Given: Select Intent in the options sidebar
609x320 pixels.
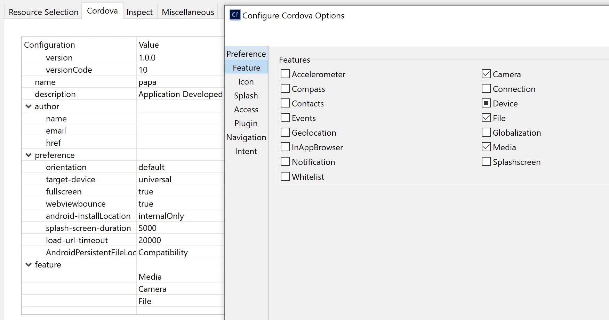Looking at the screenshot, I should click(246, 151).
